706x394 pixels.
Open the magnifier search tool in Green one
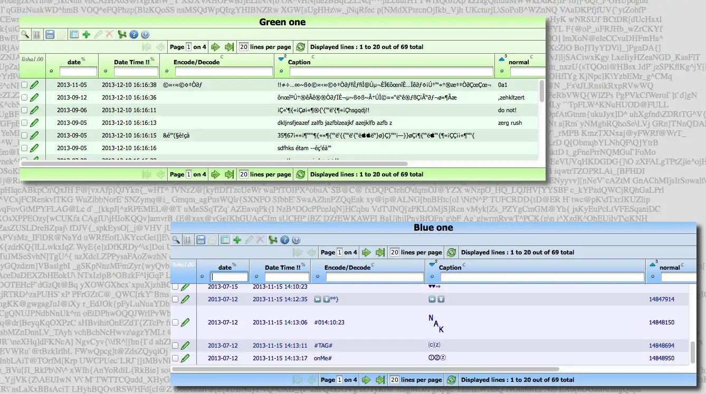click(x=25, y=34)
